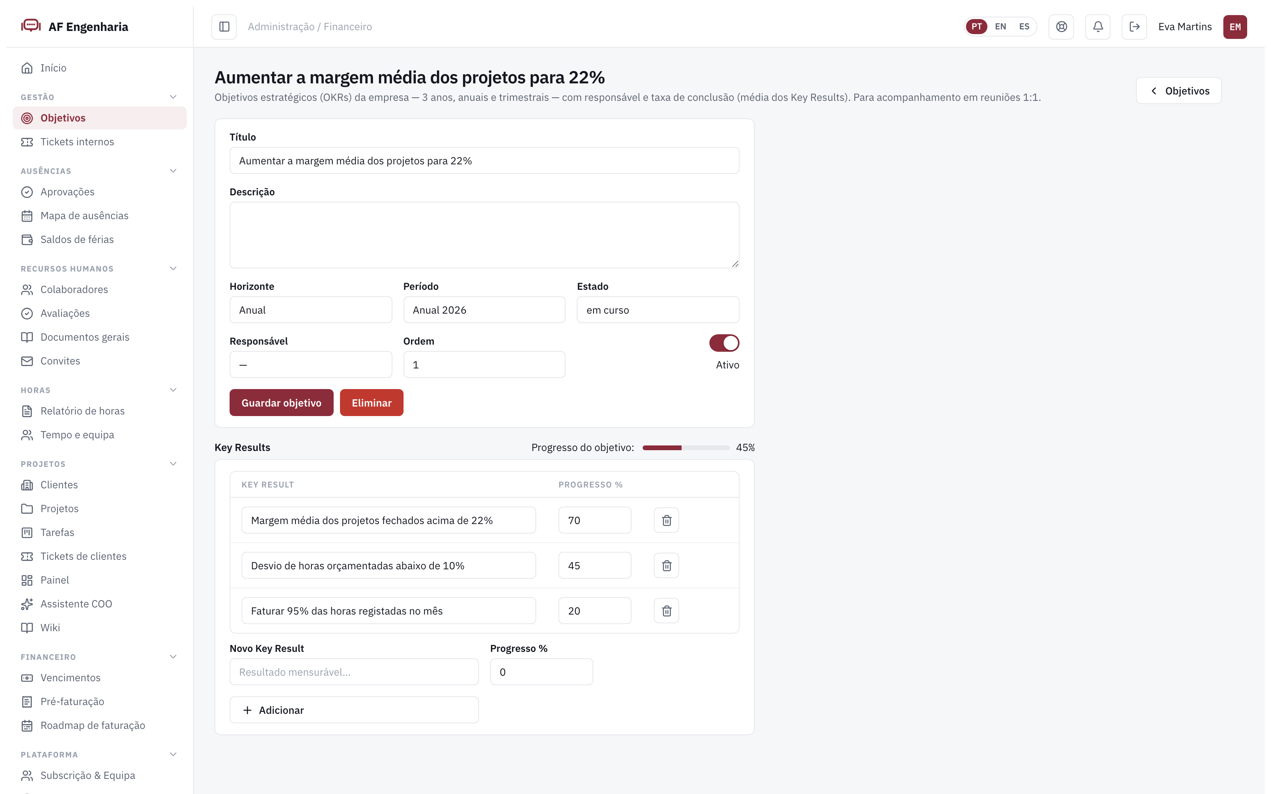Image resolution: width=1271 pixels, height=794 pixels.
Task: Open Assistente COO
Action: 99,604
